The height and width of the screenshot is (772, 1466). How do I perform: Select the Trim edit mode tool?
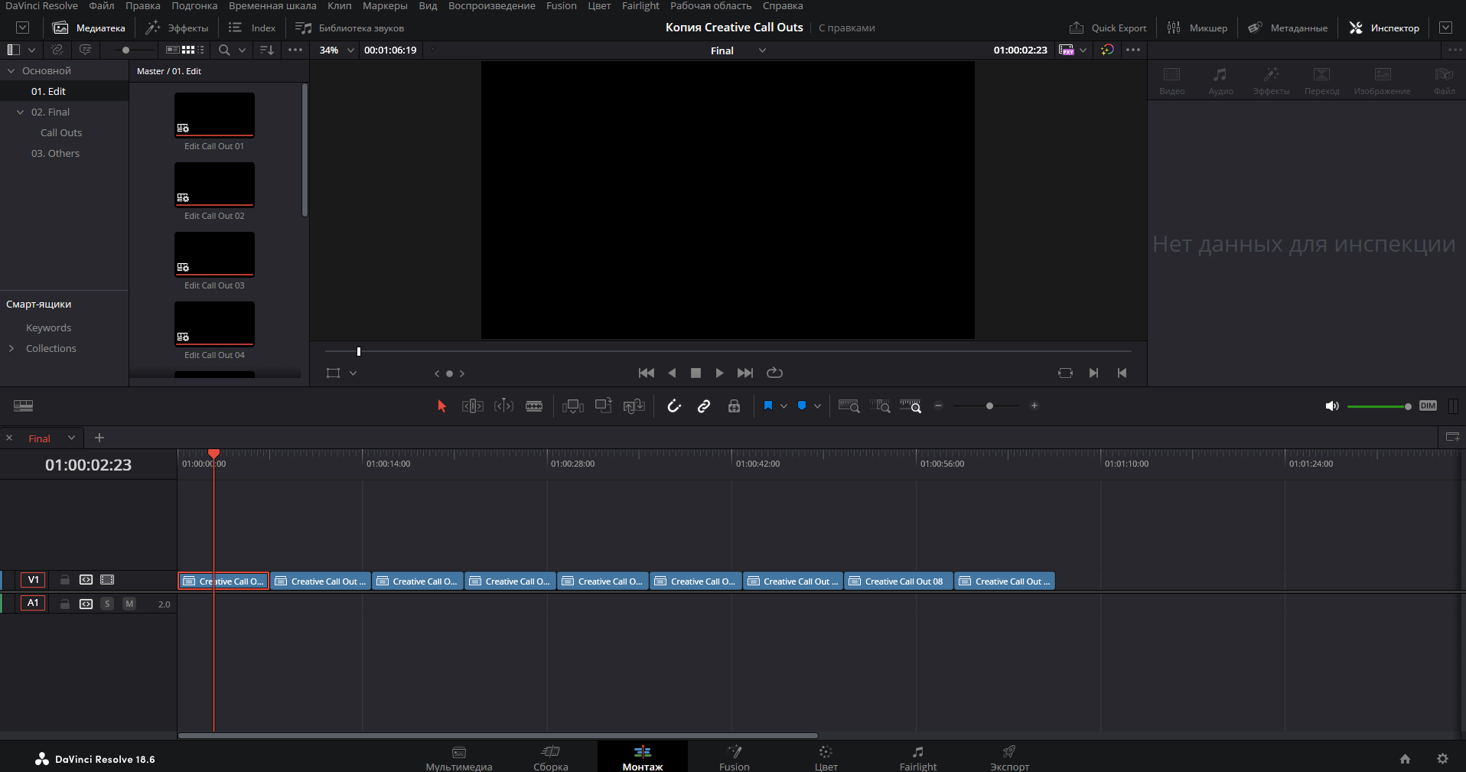(x=472, y=406)
